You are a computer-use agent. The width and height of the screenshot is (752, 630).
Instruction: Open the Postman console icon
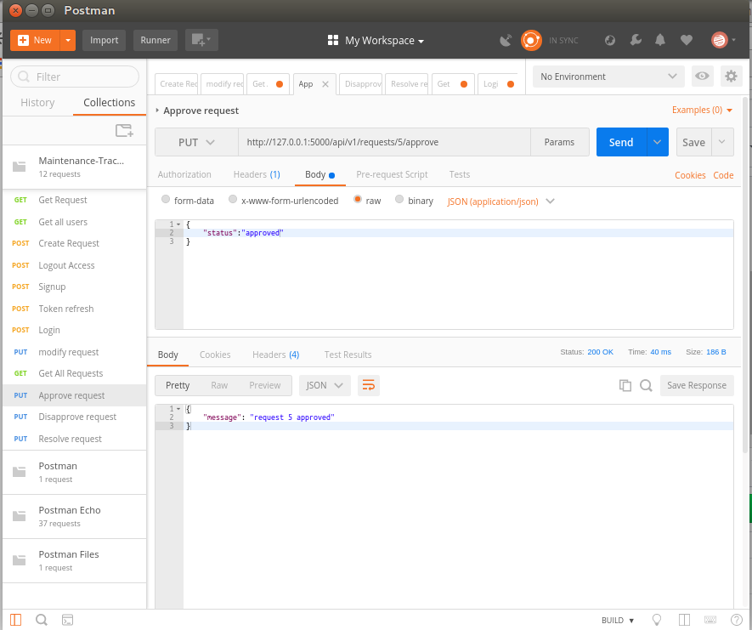pyautogui.click(x=68, y=620)
